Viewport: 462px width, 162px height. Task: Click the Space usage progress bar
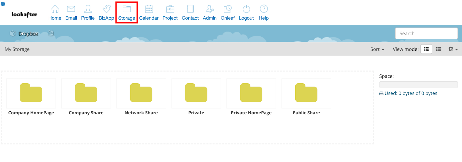coord(418,85)
